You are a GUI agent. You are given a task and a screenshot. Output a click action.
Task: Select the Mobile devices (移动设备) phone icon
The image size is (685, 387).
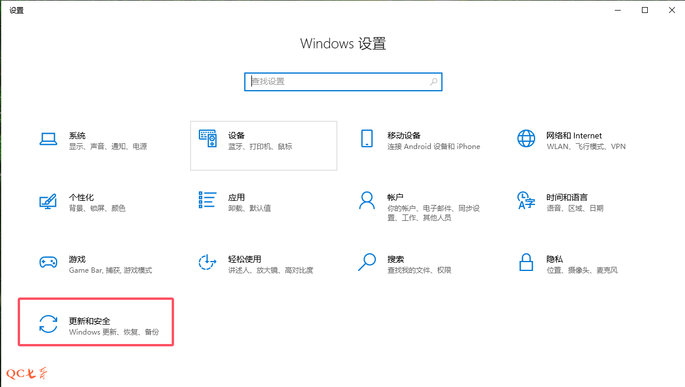(x=366, y=139)
